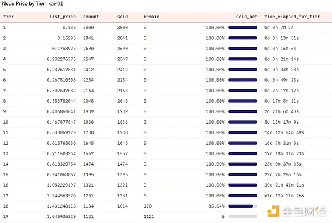Click the 'sold' column header
This screenshot has width=332, height=223.
122,17
